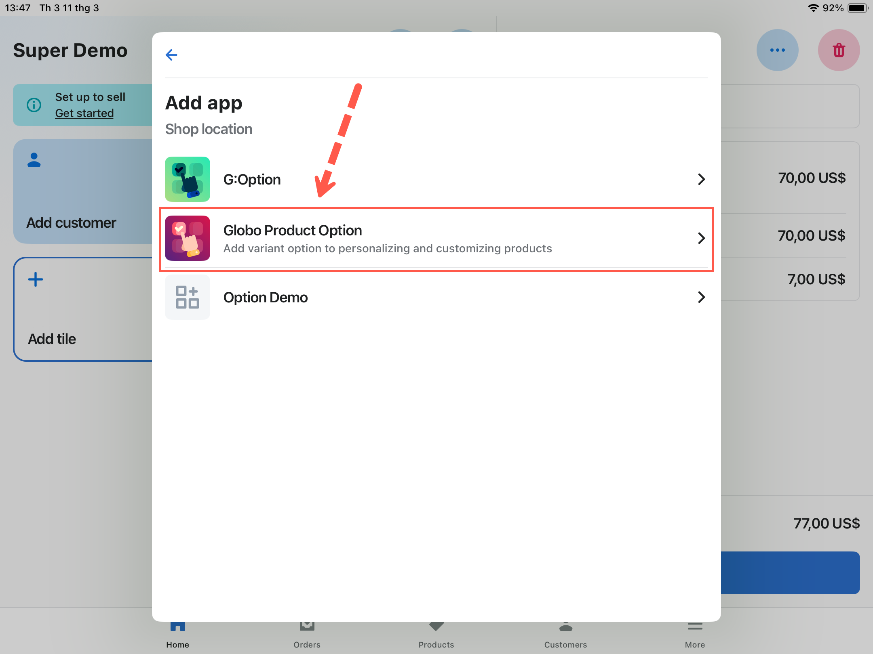Choose the Option Demo grid icon
The width and height of the screenshot is (873, 654).
point(188,297)
